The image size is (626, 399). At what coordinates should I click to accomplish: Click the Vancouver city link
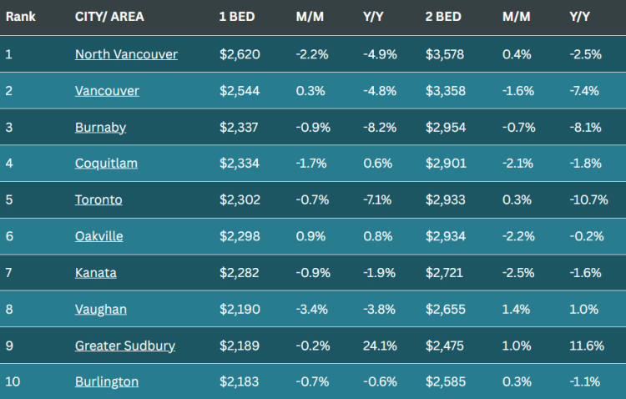coord(107,91)
